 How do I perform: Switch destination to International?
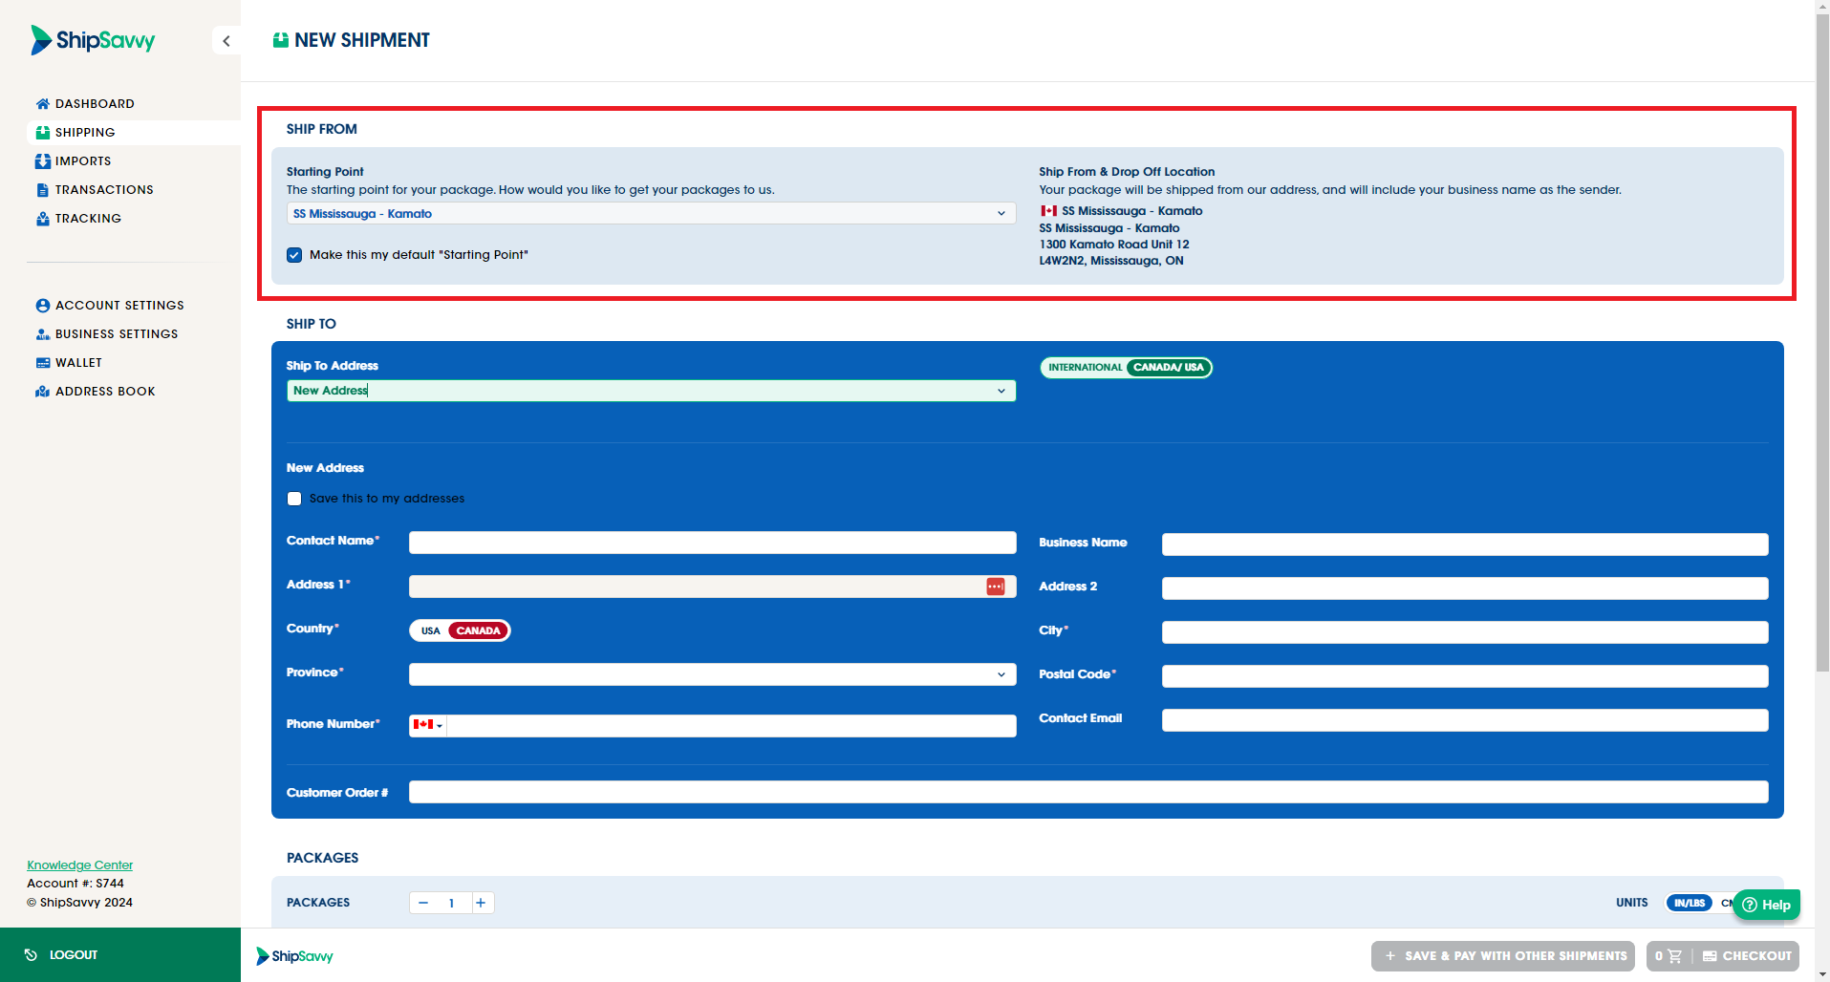[1085, 368]
